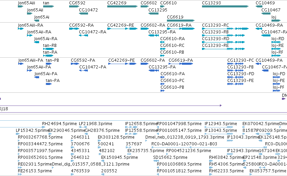Viewport: 287px width, 176px height.
Task: Select the CG42269 gene bar
Action: 122,6
